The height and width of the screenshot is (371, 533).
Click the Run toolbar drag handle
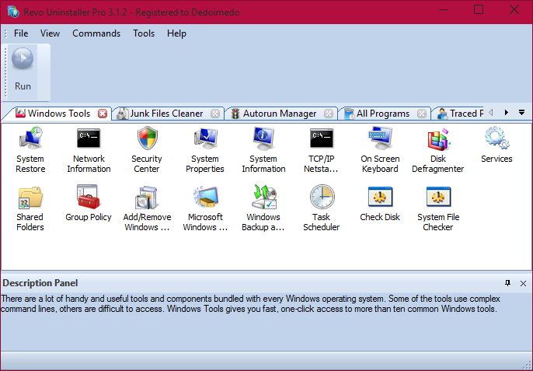pyautogui.click(x=5, y=72)
